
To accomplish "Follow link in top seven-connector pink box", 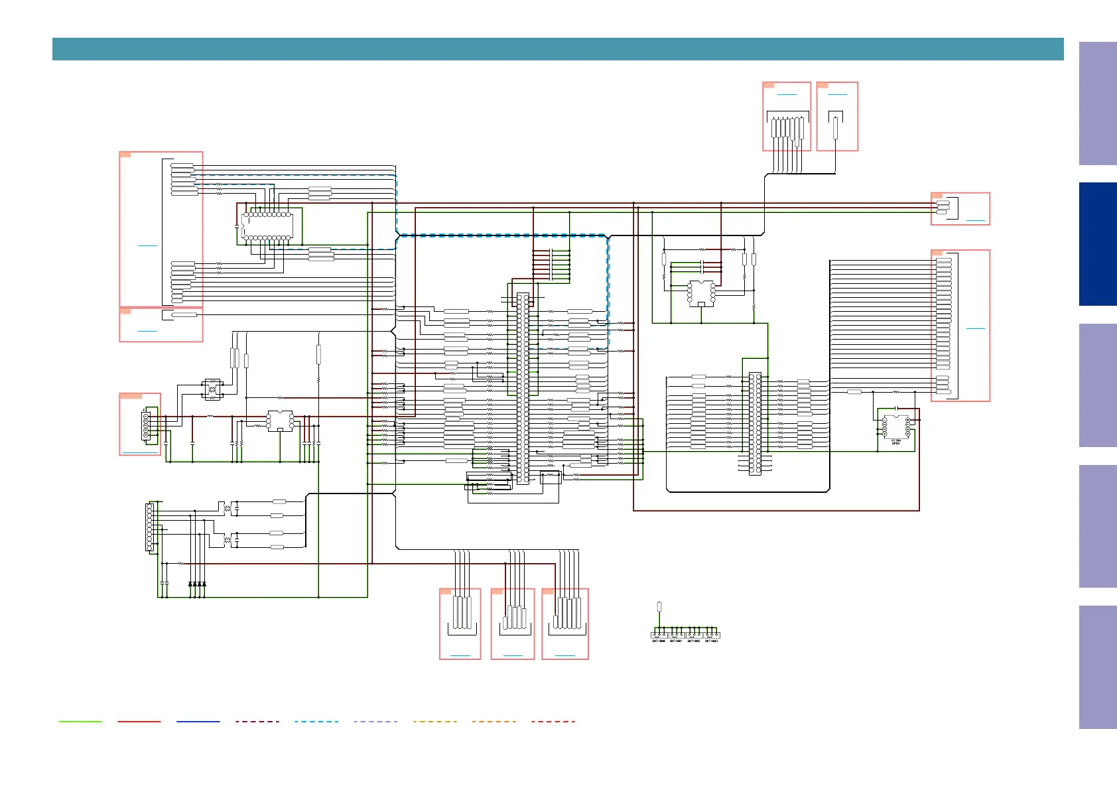I will (787, 94).
